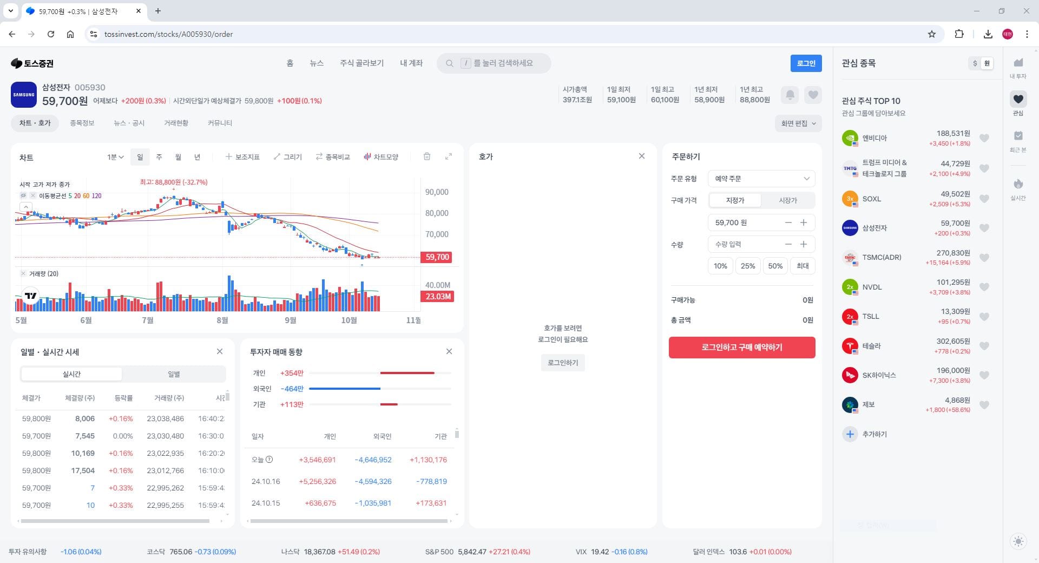The height and width of the screenshot is (563, 1039).
Task: Select the 일 daily chart period
Action: [x=140, y=157]
